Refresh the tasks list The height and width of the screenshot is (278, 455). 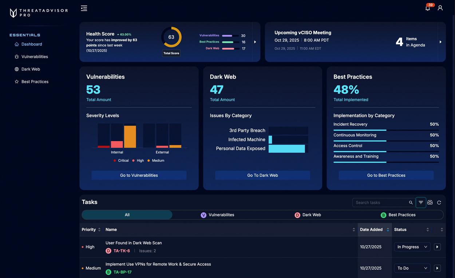tap(439, 203)
